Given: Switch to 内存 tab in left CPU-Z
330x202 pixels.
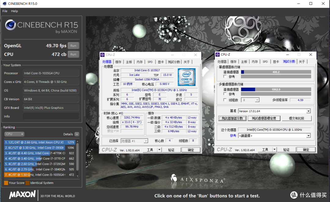Looking at the screenshot, I should pyautogui.click(x=140, y=62).
